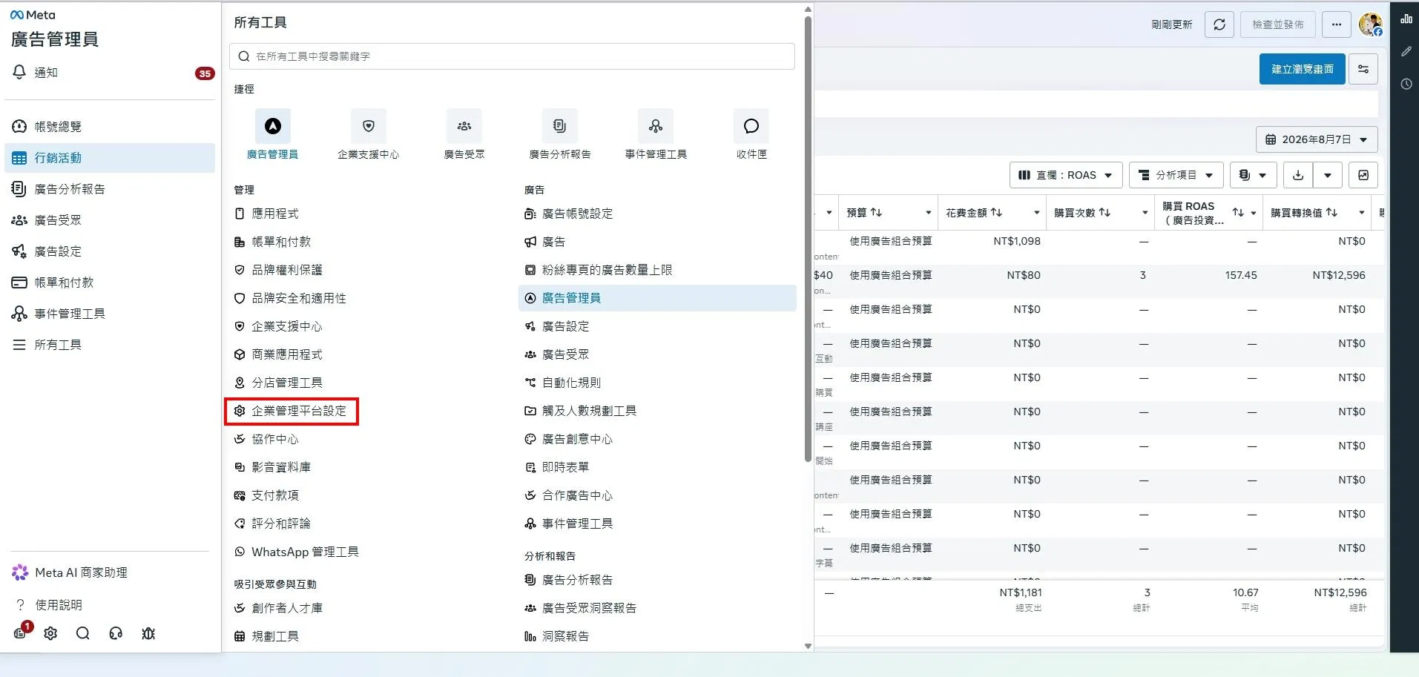Open 評分和評論 in the tools list
This screenshot has height=677, width=1419.
pos(272,524)
